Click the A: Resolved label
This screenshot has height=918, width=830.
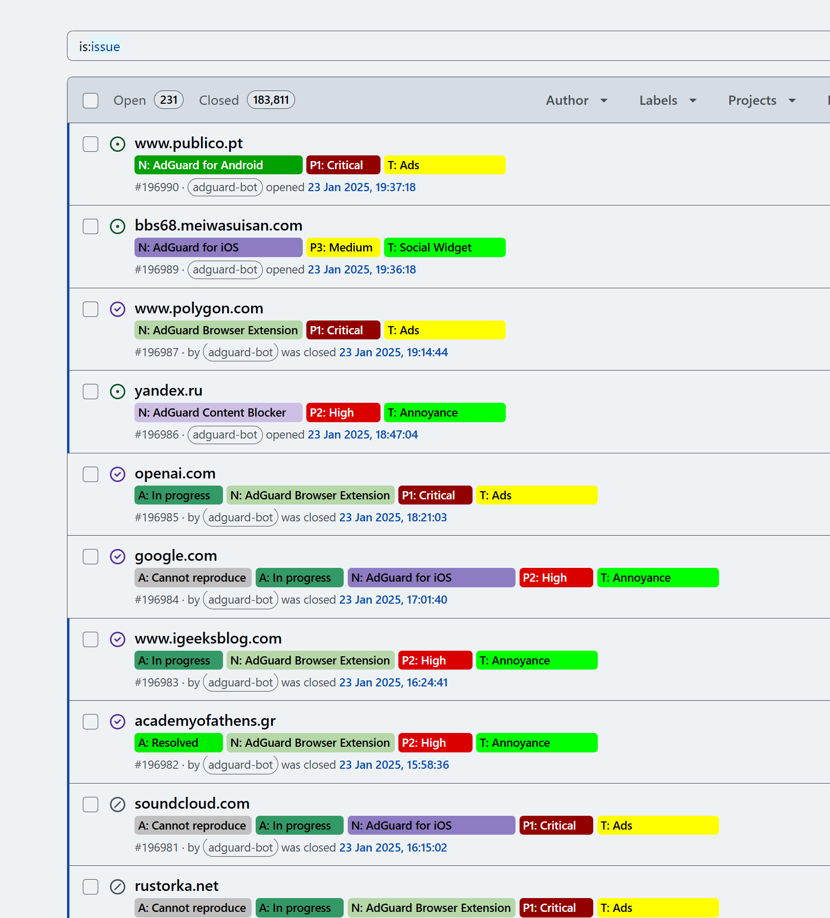point(178,743)
